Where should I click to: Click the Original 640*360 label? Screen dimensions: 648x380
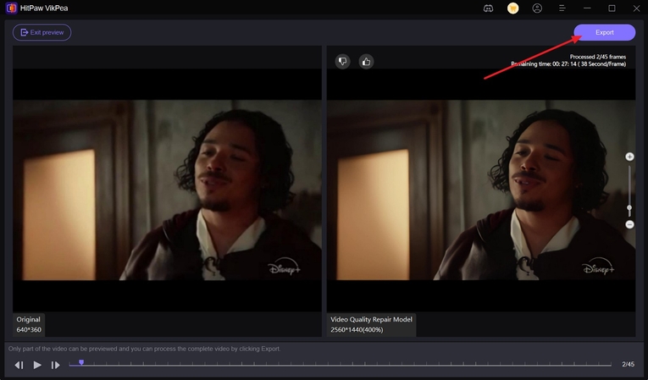click(29, 325)
